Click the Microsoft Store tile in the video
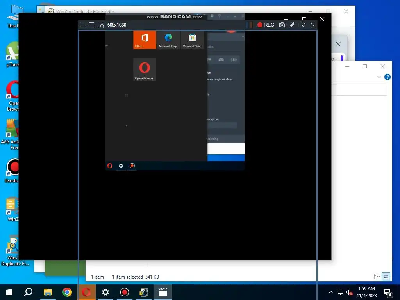This screenshot has height=300, width=400. (192, 40)
